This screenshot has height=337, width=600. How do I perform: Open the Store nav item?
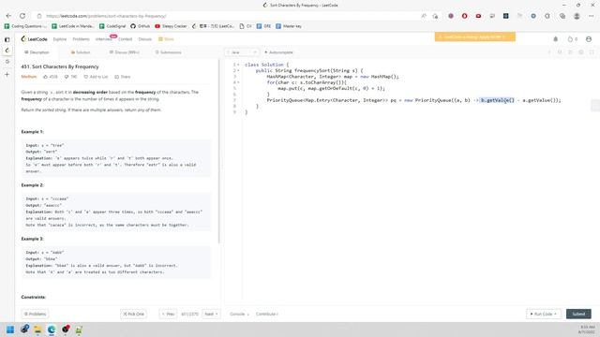[x=167, y=39]
